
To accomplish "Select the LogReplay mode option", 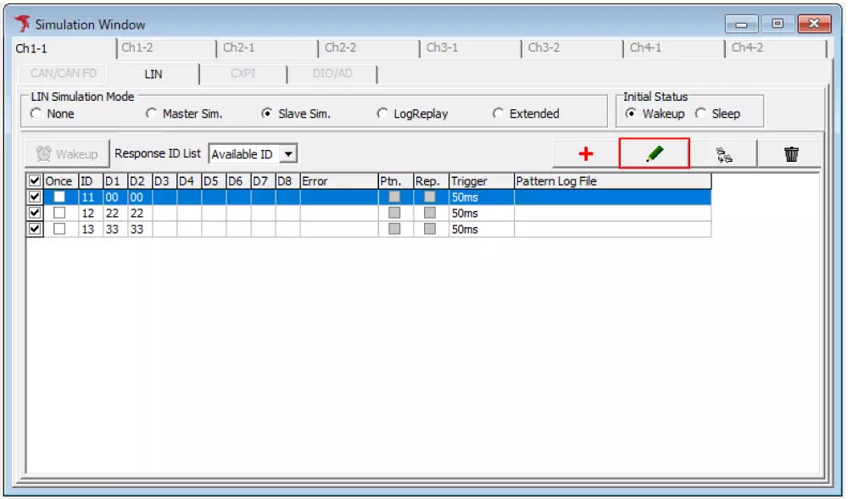I will coord(382,114).
